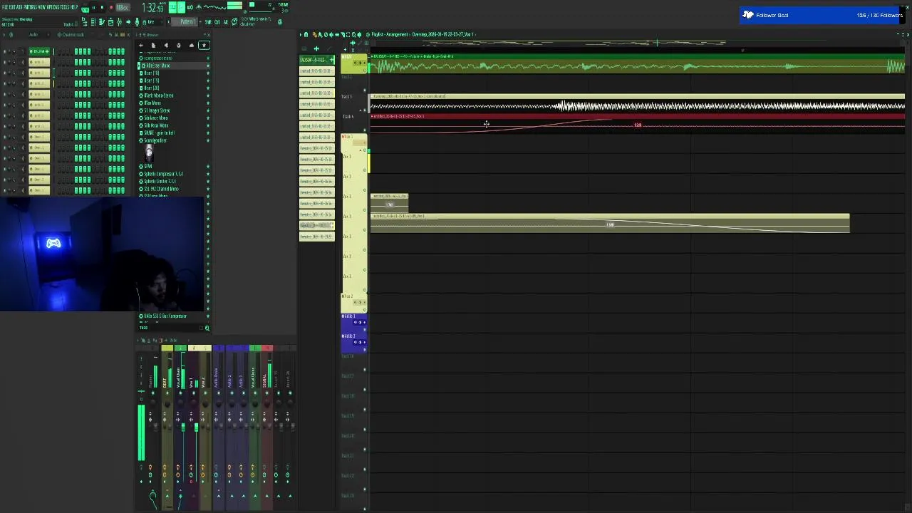Select the browser sounds speaker tab
Image resolution: width=912 pixels, height=513 pixels.
pos(166,45)
